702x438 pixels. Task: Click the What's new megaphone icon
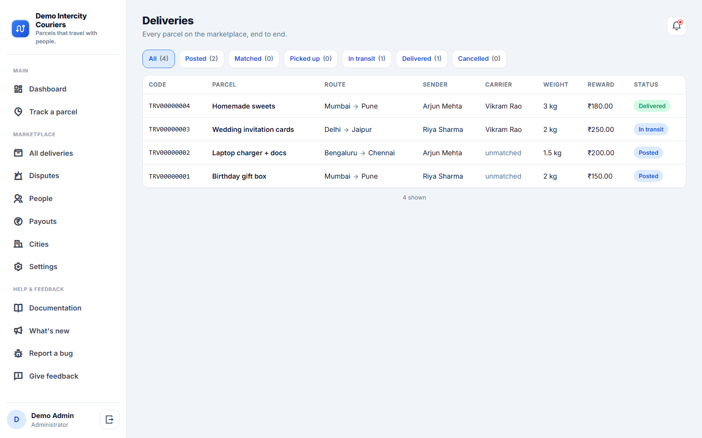19,331
